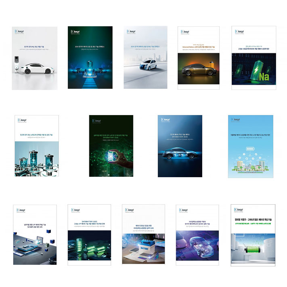Click the cover with battery on documents

[143, 235]
